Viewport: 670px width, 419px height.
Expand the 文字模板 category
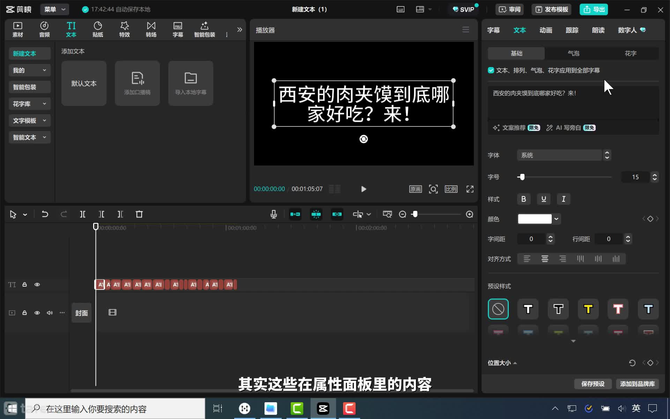30,120
